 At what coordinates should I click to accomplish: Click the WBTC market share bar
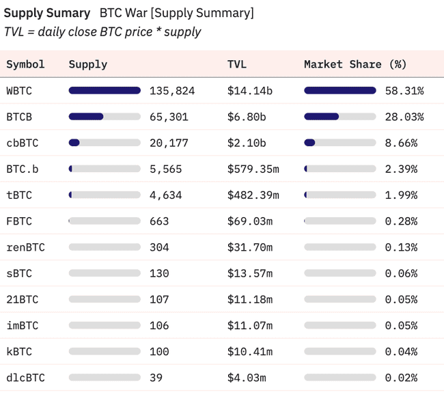pos(339,91)
